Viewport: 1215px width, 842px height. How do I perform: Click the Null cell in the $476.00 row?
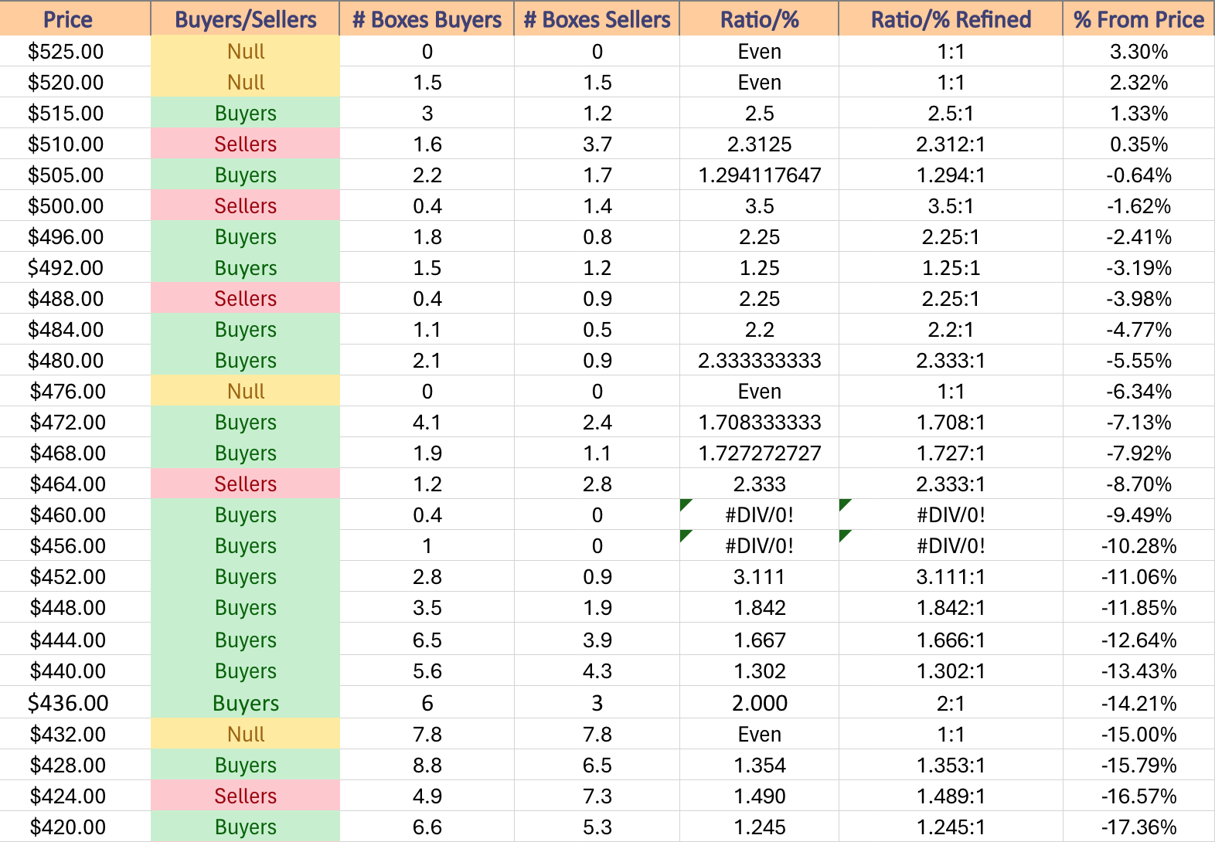245,392
